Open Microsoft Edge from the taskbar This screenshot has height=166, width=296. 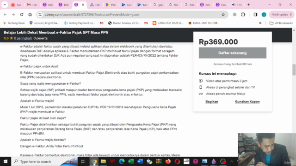tap(122, 161)
